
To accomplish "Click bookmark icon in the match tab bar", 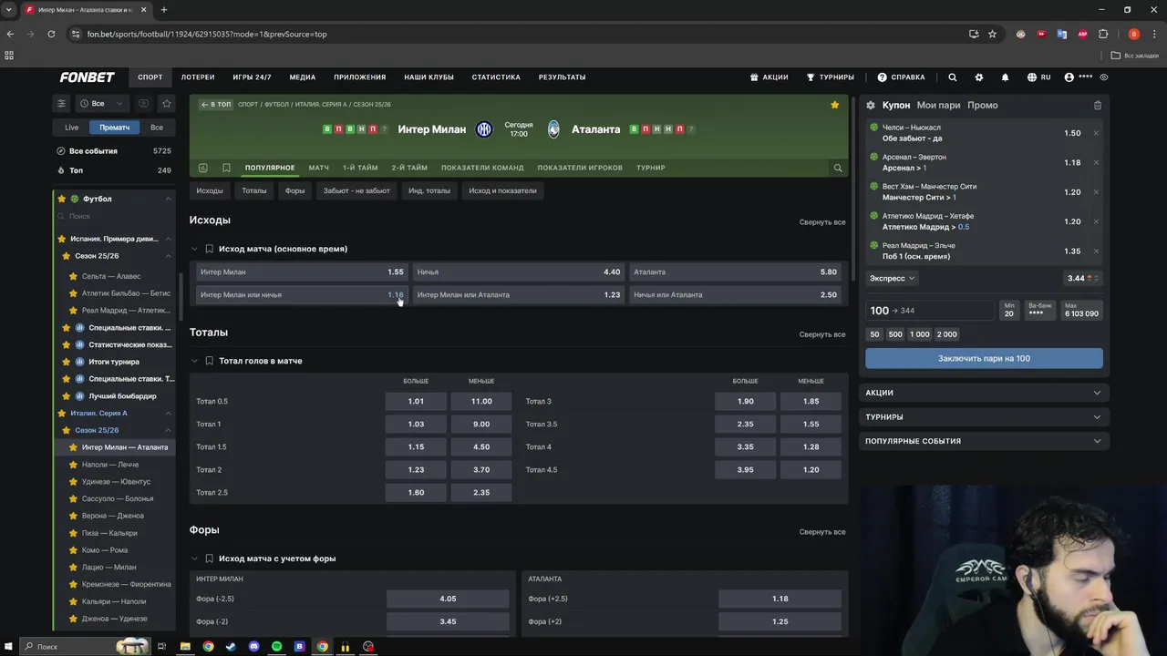I will (x=226, y=168).
